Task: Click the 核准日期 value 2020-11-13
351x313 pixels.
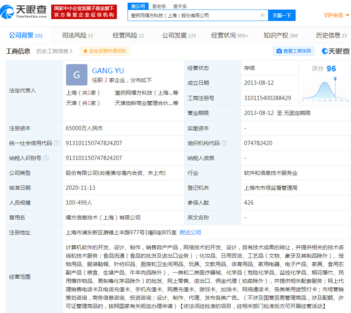Action: pos(80,188)
